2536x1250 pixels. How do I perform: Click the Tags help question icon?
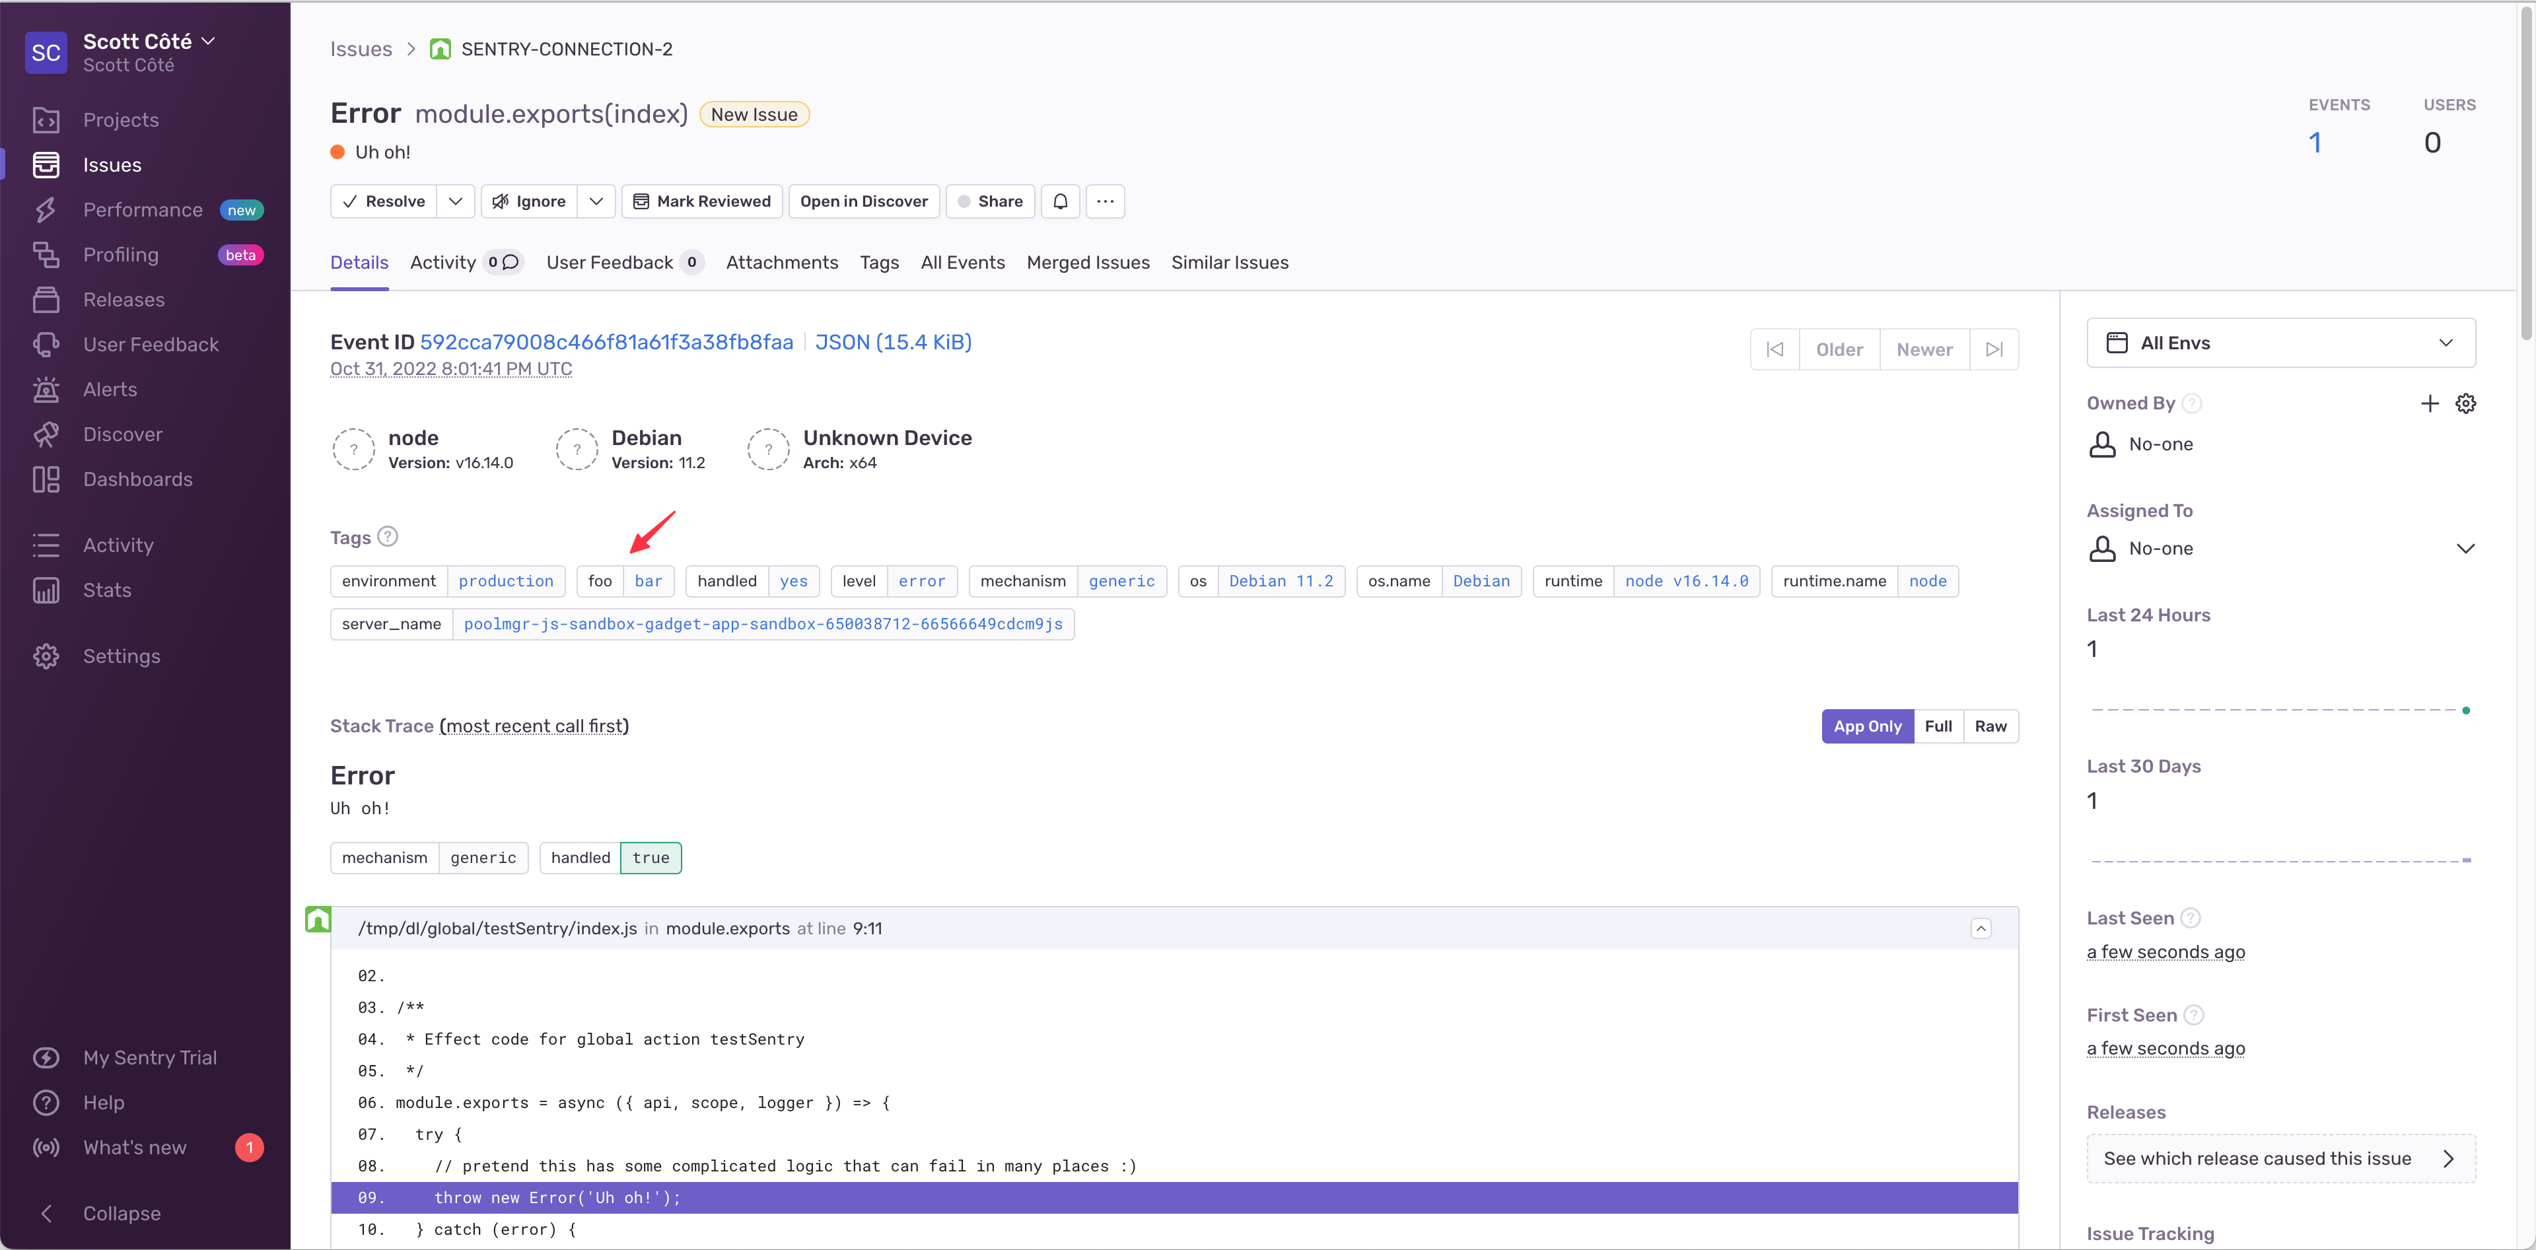(388, 536)
